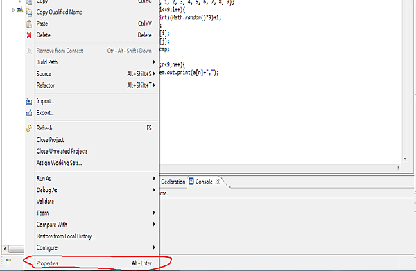The width and height of the screenshot is (416, 271).
Task: Select Paste from context menu
Action: [92, 24]
